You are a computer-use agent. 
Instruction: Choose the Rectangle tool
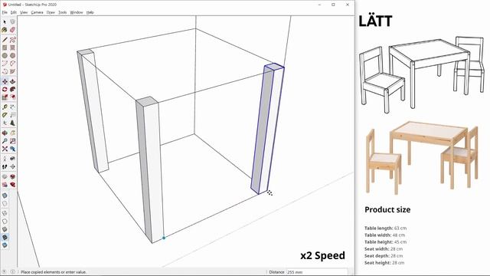[x=5, y=48]
